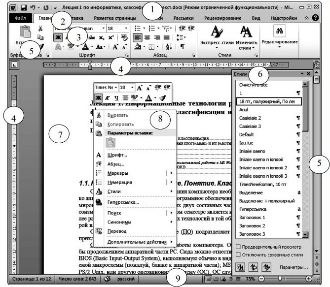Viewport: 330px width, 287px height.
Task: Click proofing check icon in status bar
Action: (108, 279)
